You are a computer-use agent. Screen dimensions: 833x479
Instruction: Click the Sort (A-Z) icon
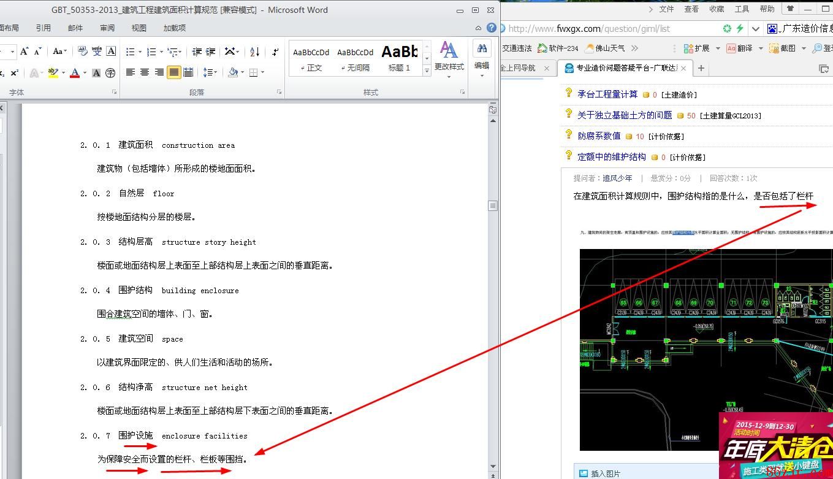click(x=255, y=52)
